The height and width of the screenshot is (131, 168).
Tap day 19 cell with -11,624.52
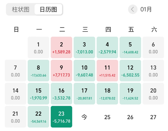coord(130,94)
